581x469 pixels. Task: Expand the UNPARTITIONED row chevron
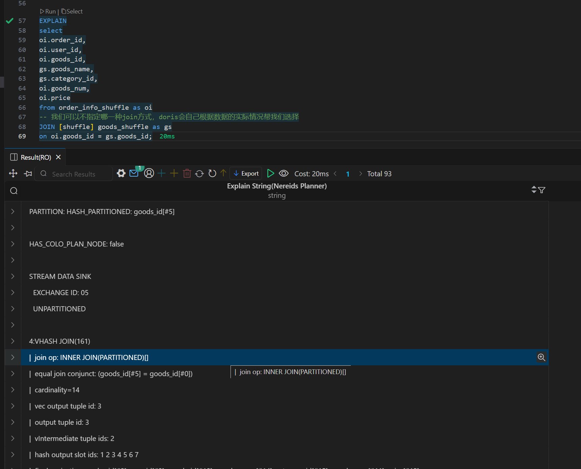[x=13, y=309]
